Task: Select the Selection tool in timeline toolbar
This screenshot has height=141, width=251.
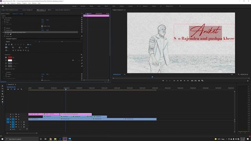Action: coord(2,86)
